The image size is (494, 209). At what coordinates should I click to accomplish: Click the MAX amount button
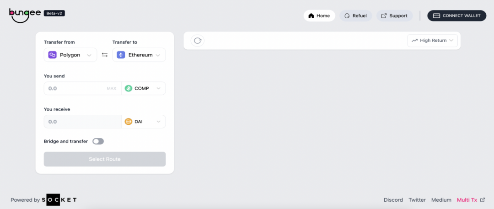(x=112, y=88)
